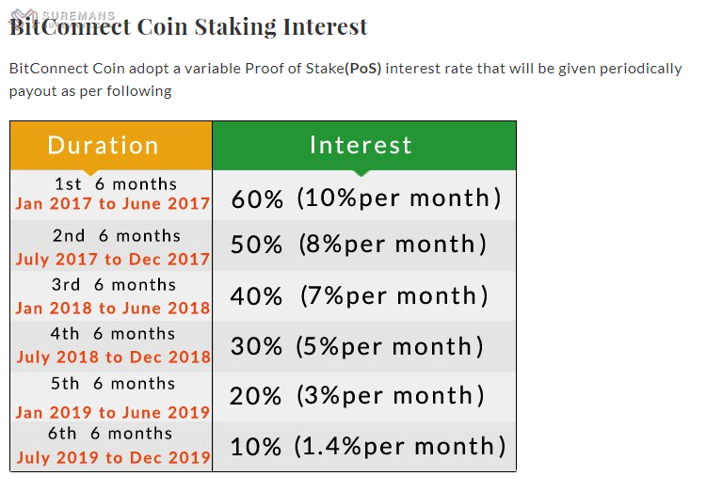The image size is (706, 492).
Task: Select the BitConnect Coin Staking Interest heading
Action: click(188, 27)
